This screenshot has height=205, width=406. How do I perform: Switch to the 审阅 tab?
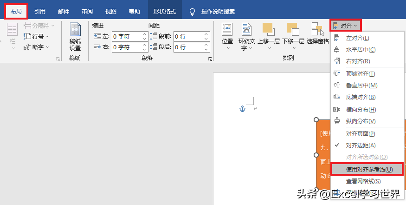pos(87,12)
